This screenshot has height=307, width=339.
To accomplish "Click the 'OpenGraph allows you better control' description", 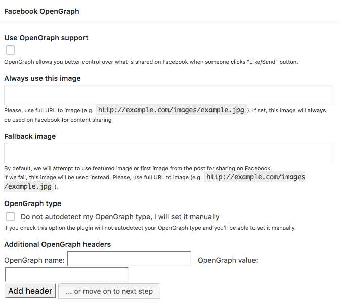I will [151, 62].
